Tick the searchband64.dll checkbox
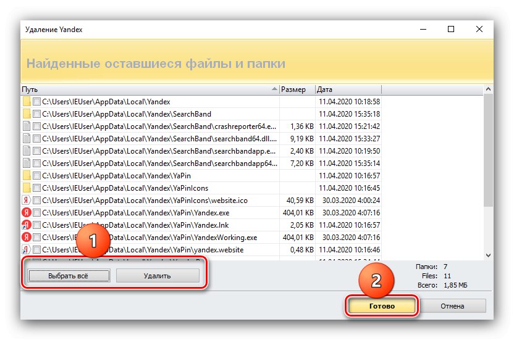 click(36, 139)
